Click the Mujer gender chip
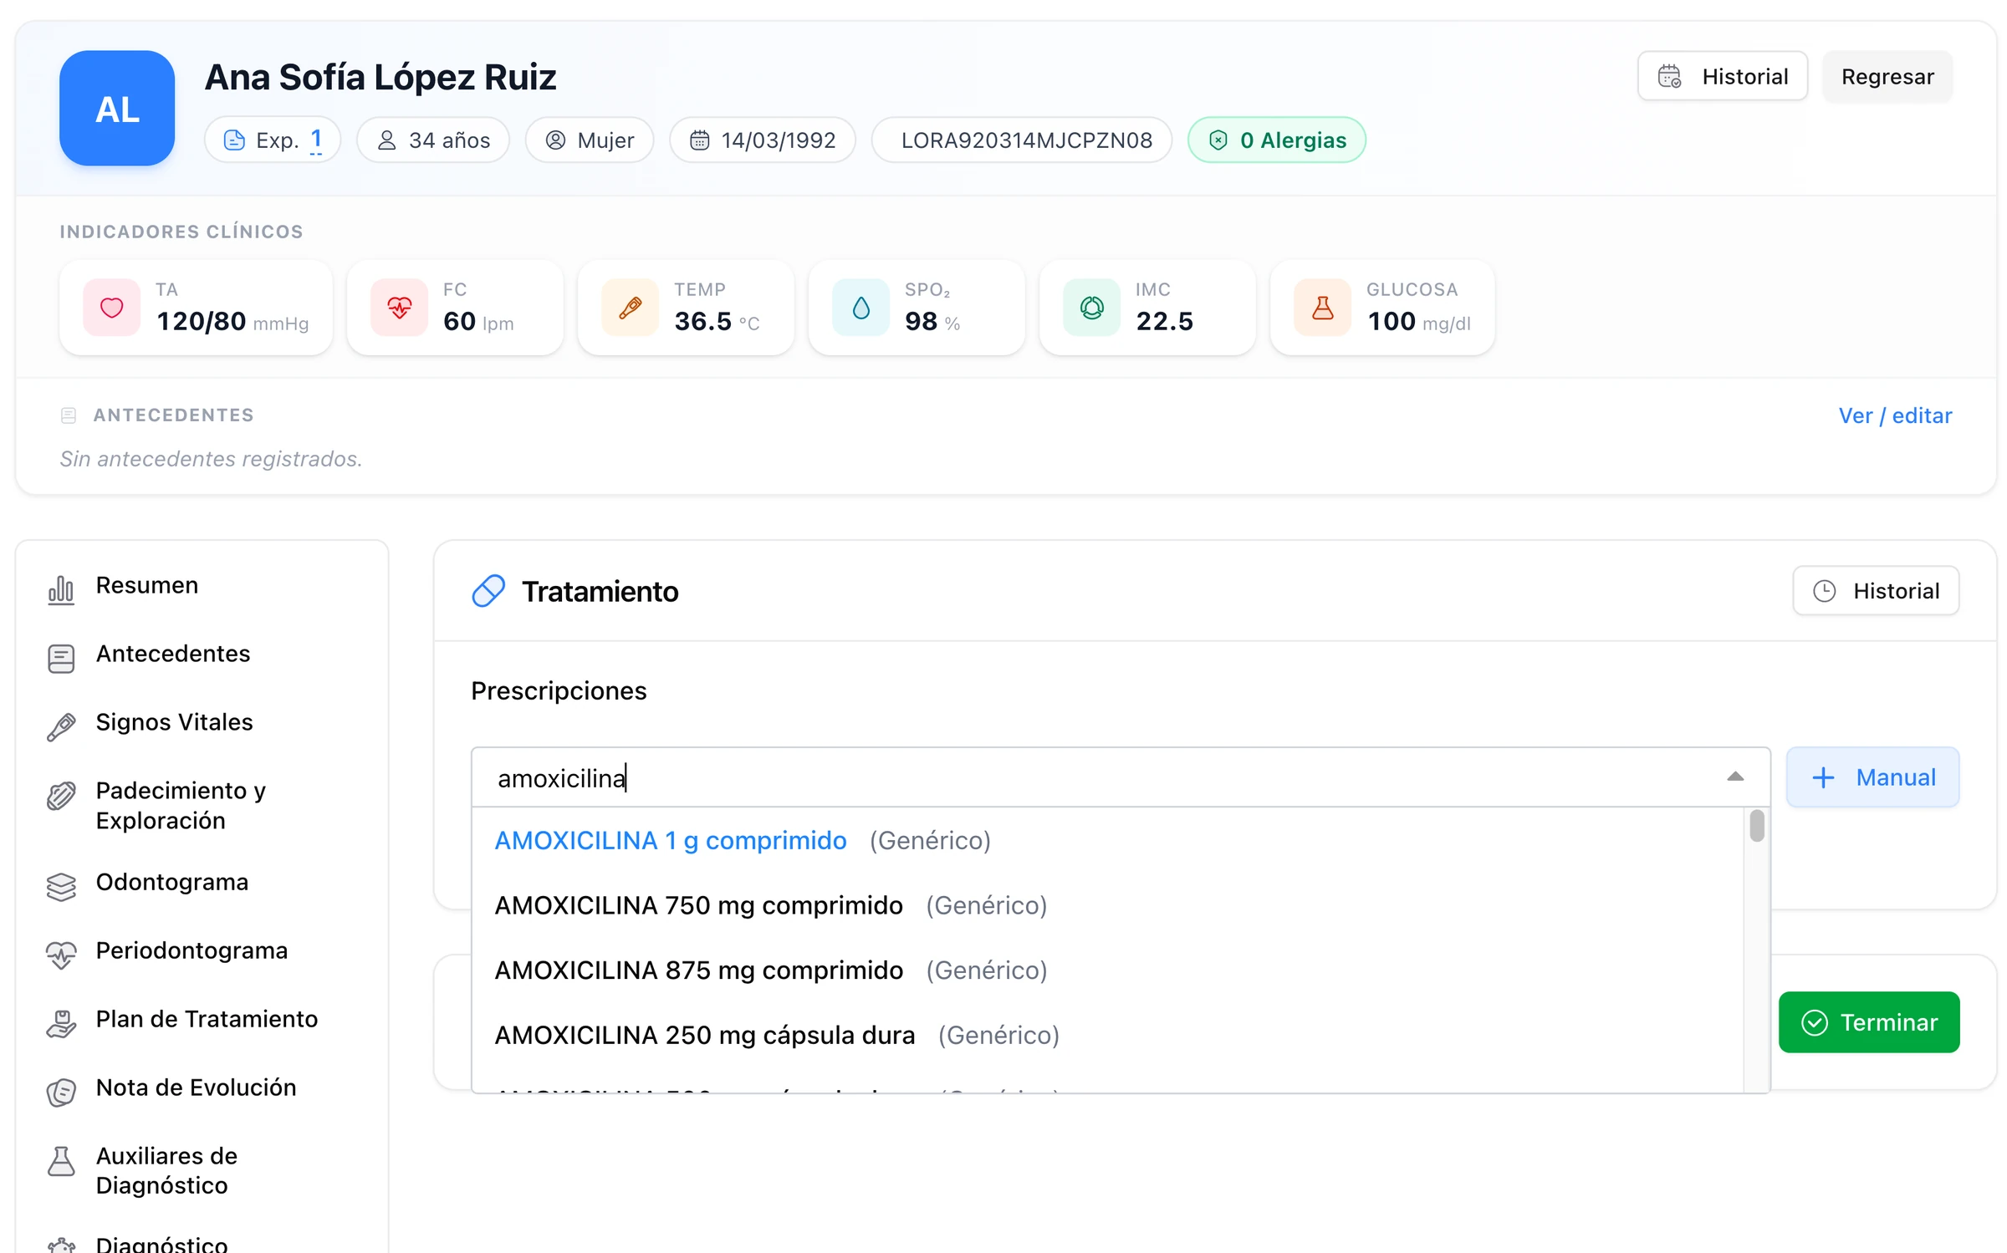This screenshot has width=2007, height=1253. pyautogui.click(x=590, y=140)
